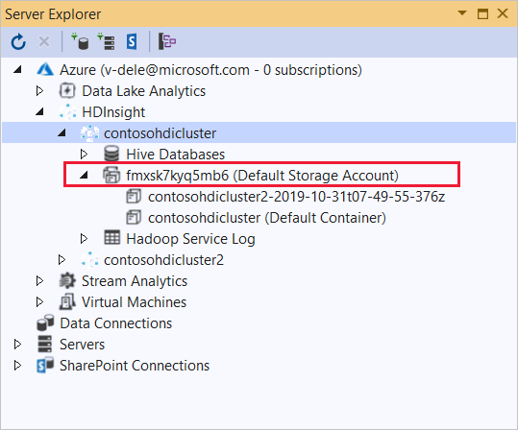518x430 pixels.
Task: Select the Data Lake Analytics label
Action: point(144,91)
